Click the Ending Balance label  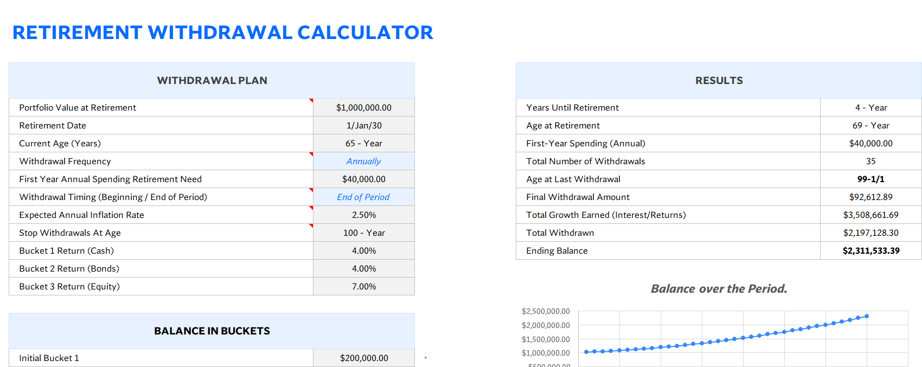pyautogui.click(x=557, y=250)
